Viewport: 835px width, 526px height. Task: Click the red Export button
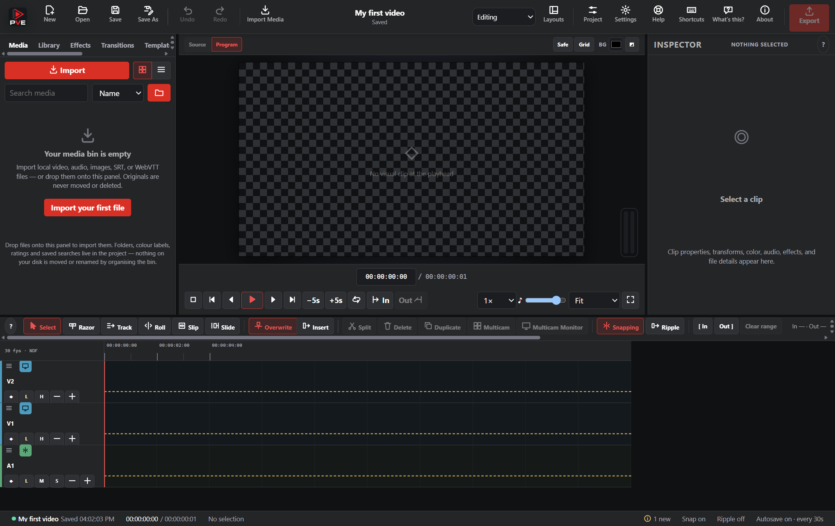[x=809, y=18]
